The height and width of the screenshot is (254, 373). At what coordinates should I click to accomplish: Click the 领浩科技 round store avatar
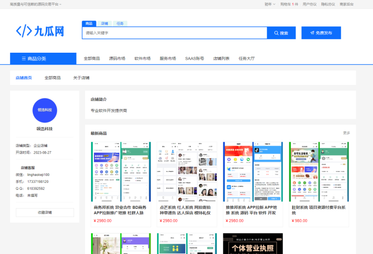[45, 109]
